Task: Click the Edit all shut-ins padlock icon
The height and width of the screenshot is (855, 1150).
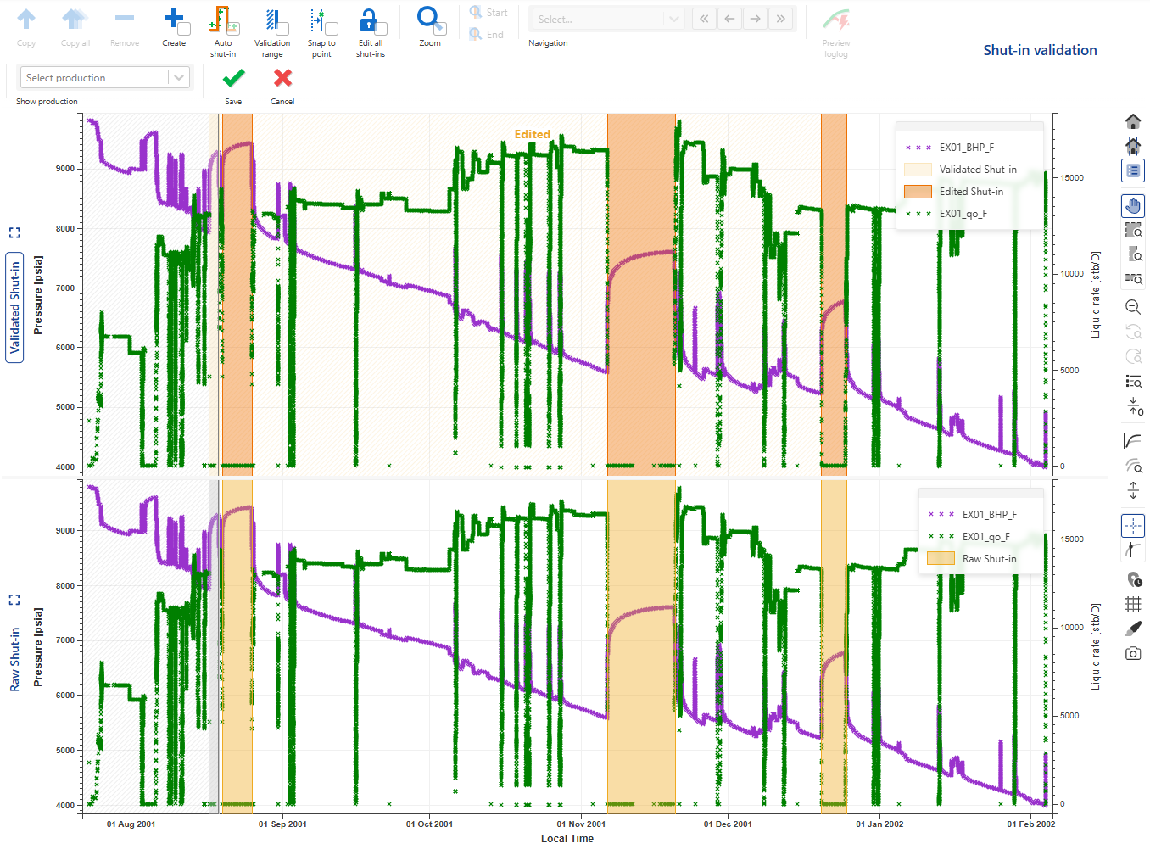Action: click(x=368, y=20)
